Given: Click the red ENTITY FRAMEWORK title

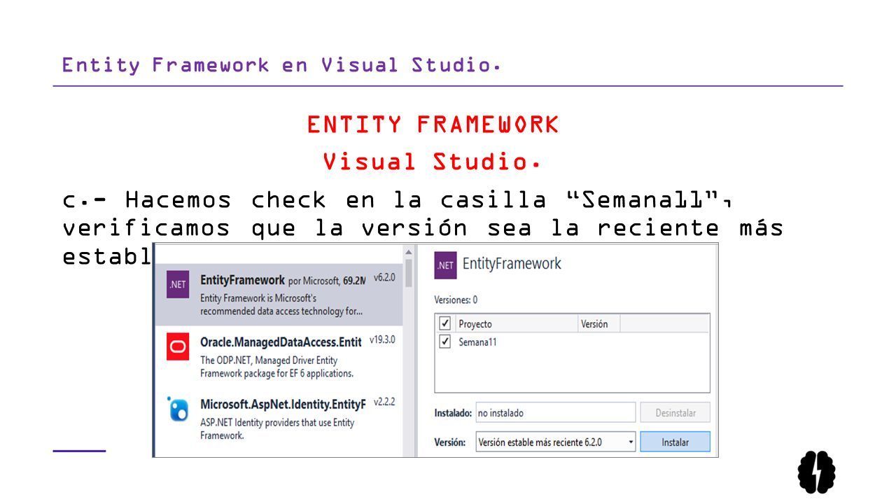Looking at the screenshot, I should (x=433, y=125).
